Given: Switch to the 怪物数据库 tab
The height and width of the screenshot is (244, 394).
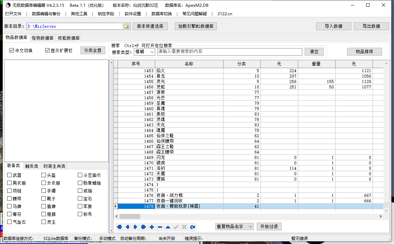Looking at the screenshot, I should [43, 38].
